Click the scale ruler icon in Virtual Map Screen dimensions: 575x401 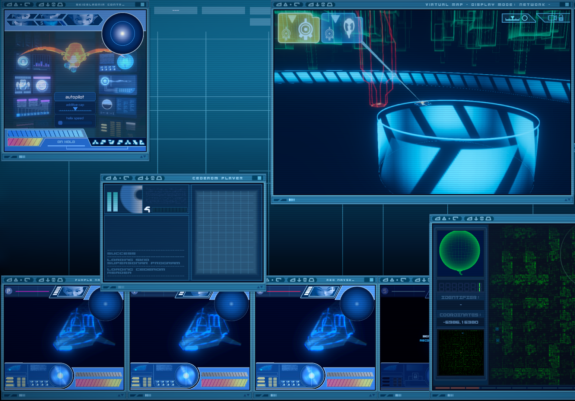click(512, 18)
